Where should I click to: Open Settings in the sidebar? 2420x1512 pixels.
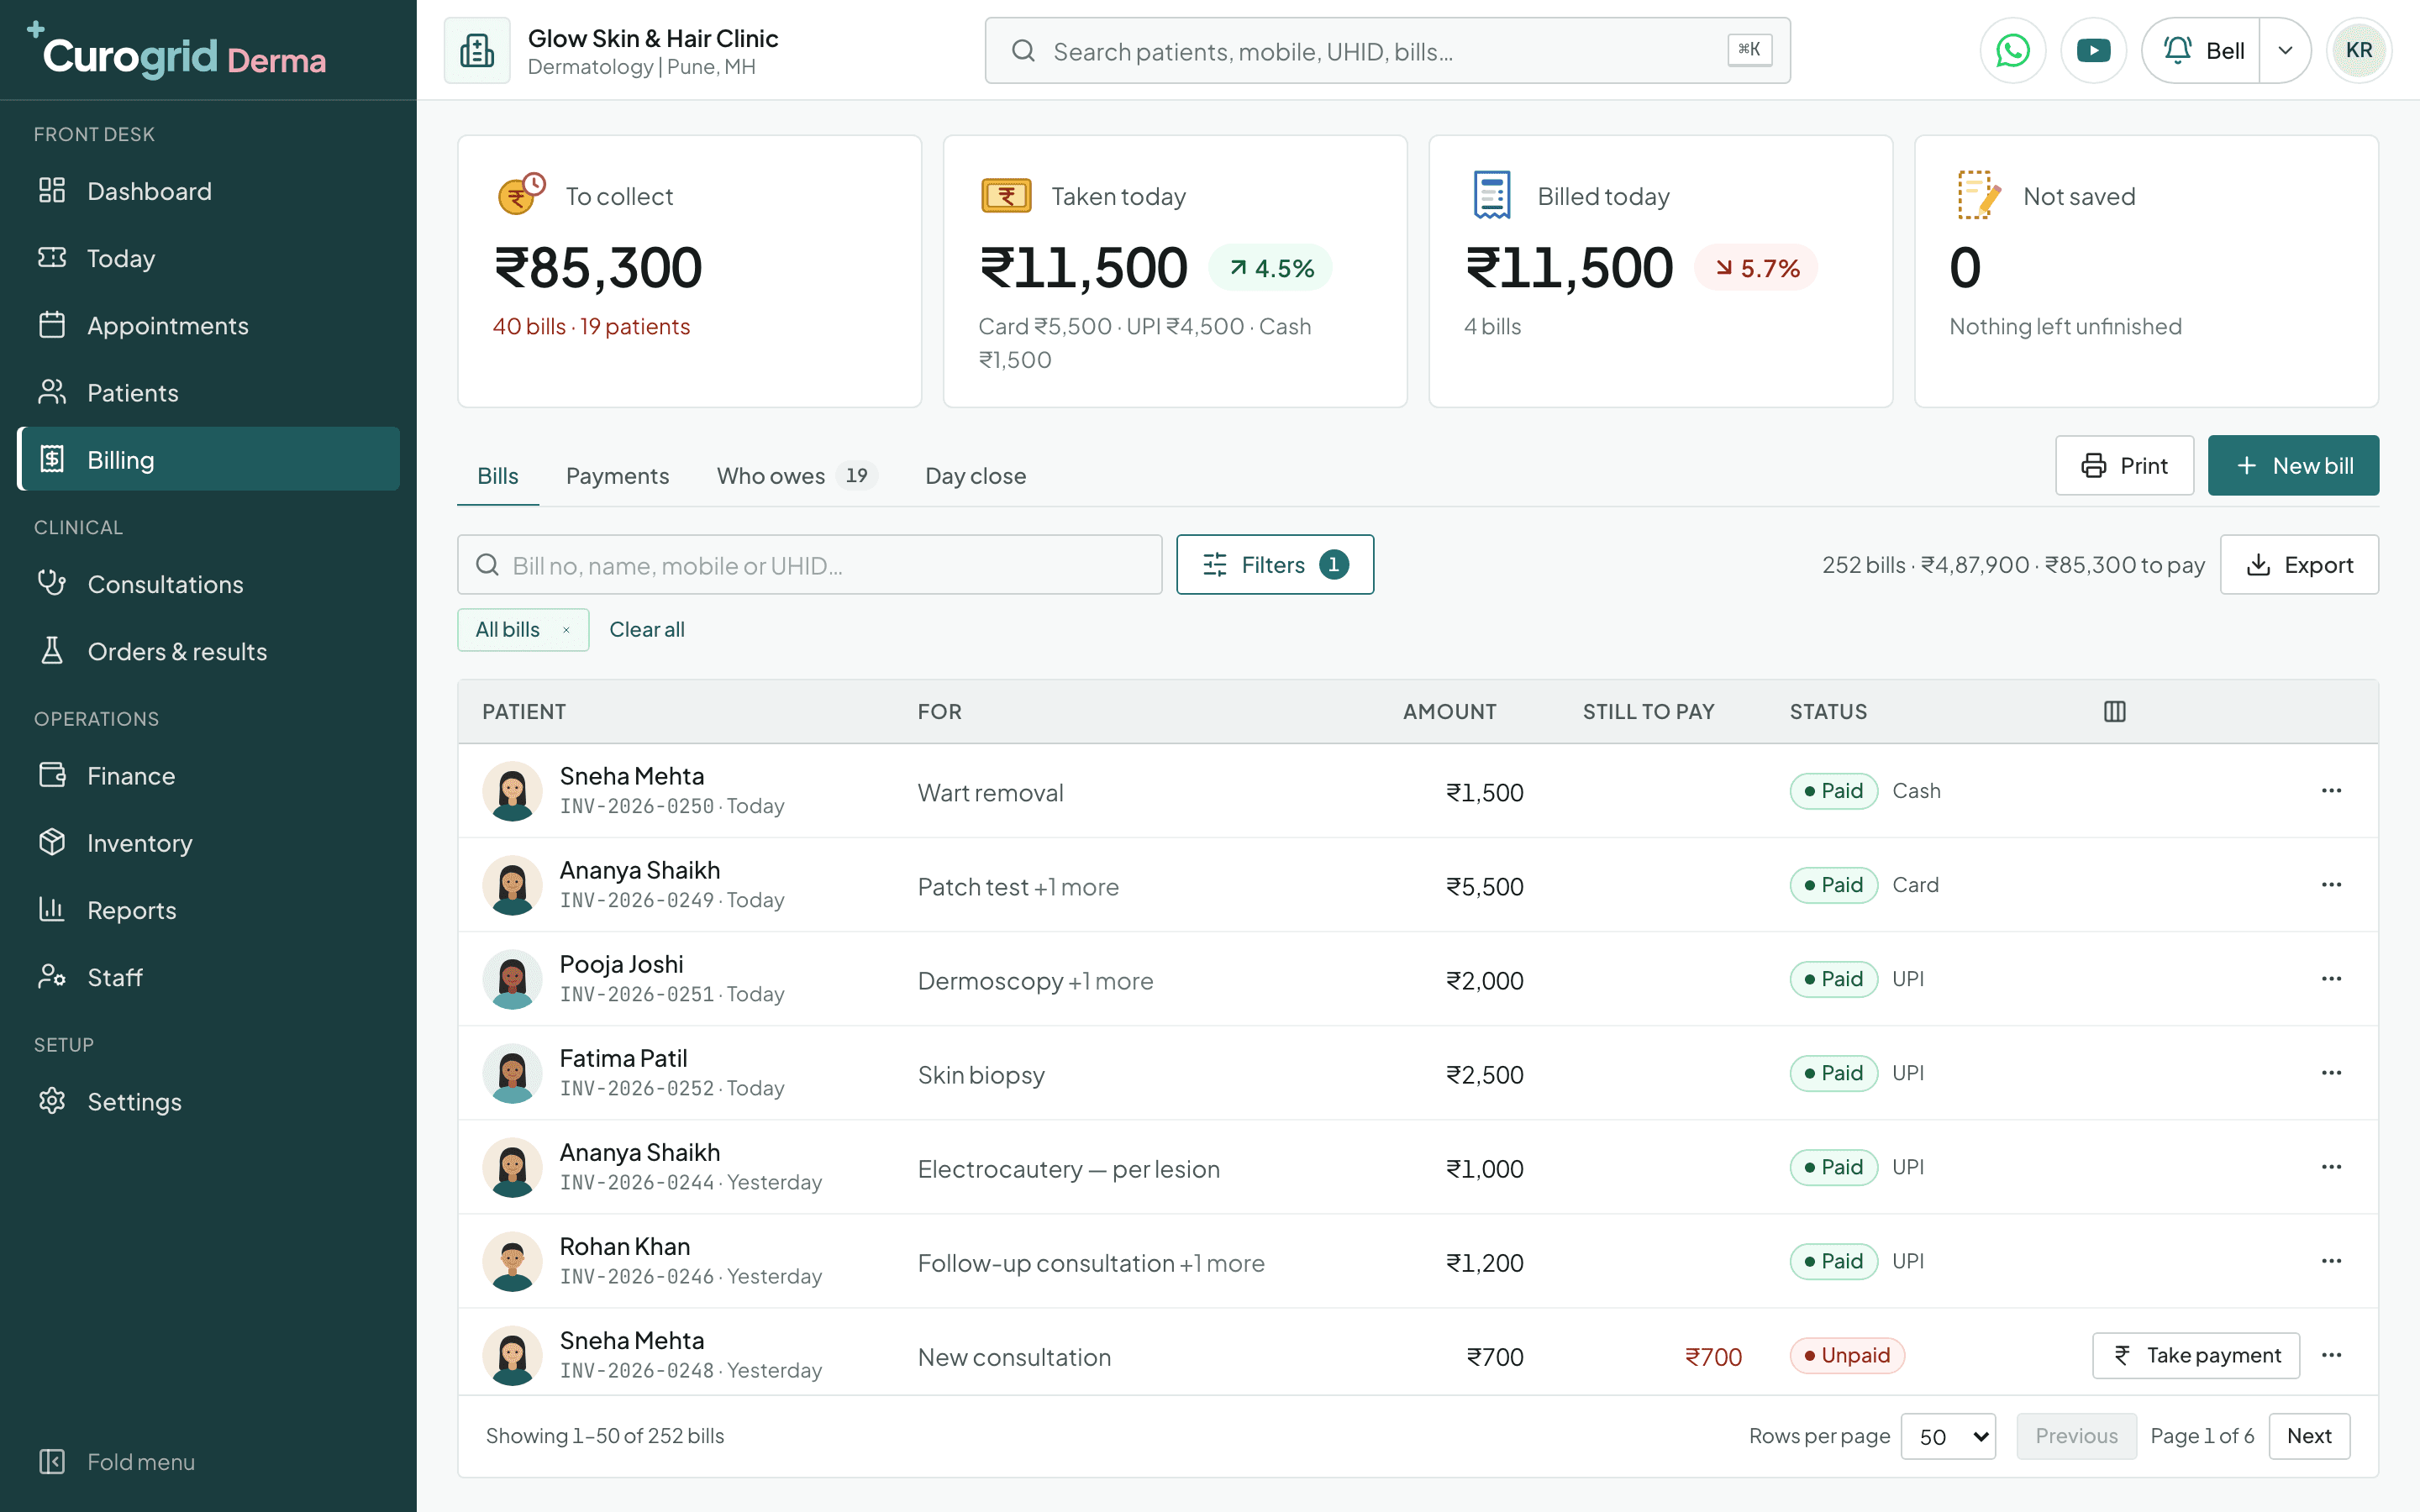point(208,1101)
